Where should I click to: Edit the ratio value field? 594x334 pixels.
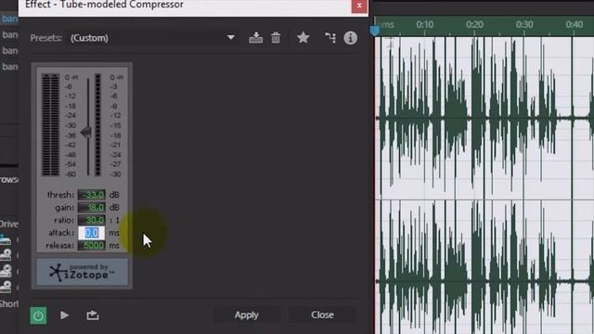[x=92, y=220]
